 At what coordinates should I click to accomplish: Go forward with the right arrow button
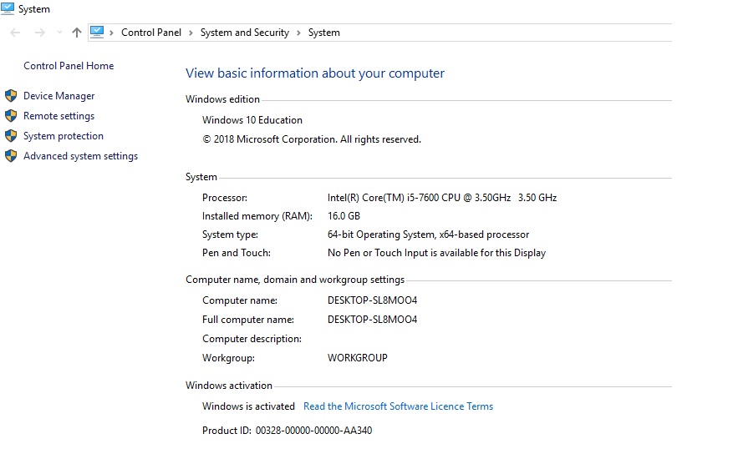coord(40,33)
